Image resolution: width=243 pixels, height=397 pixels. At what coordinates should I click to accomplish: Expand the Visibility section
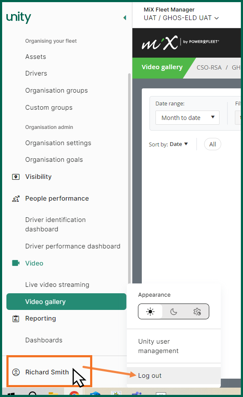coord(38,177)
